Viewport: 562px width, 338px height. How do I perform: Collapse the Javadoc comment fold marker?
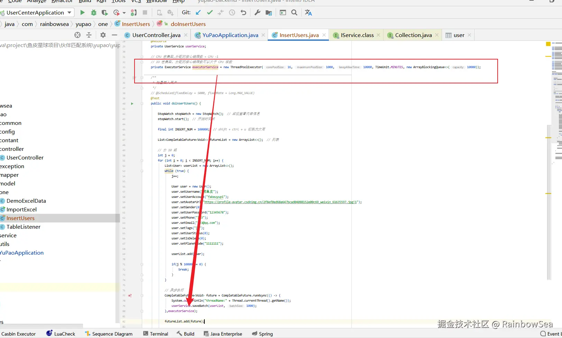(142, 77)
